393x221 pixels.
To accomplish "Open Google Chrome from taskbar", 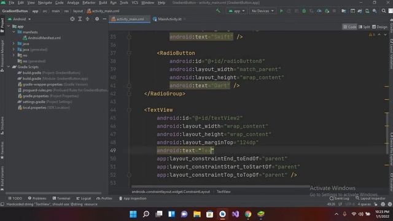I will (248, 214).
